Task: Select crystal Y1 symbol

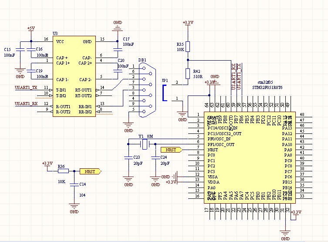Action: point(145,144)
